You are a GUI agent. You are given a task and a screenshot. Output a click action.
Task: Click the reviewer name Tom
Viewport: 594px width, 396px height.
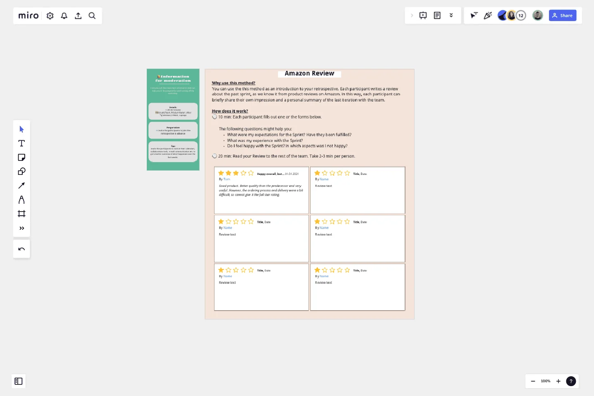point(227,179)
